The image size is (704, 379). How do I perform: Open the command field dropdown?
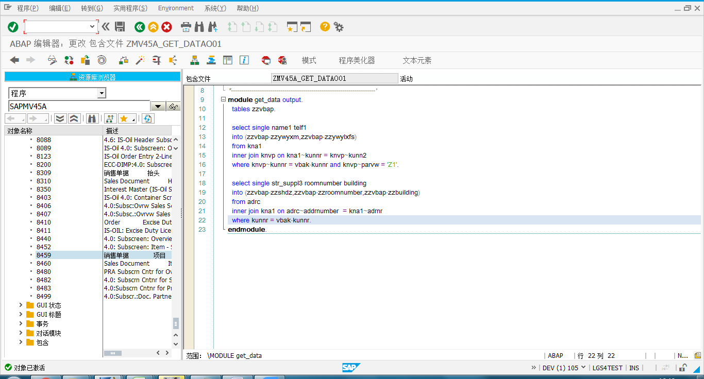tap(93, 26)
